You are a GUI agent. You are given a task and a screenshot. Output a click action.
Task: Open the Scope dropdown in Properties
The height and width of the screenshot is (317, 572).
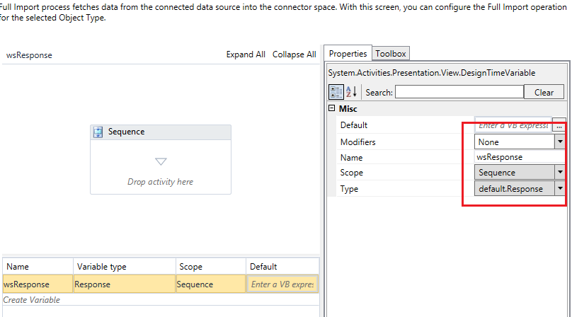tap(560, 172)
